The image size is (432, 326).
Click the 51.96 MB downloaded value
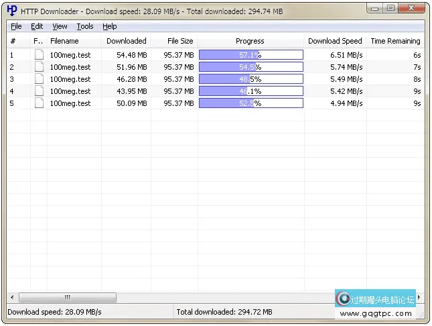coord(132,67)
